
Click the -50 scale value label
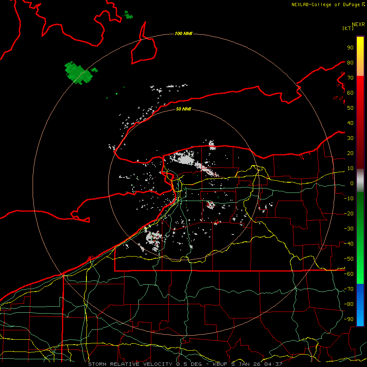(349, 259)
